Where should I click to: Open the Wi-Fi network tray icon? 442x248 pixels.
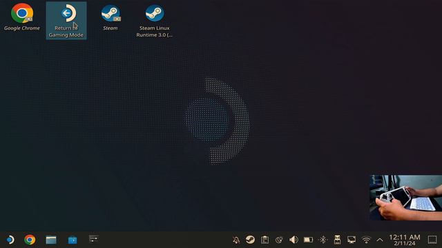(366, 240)
